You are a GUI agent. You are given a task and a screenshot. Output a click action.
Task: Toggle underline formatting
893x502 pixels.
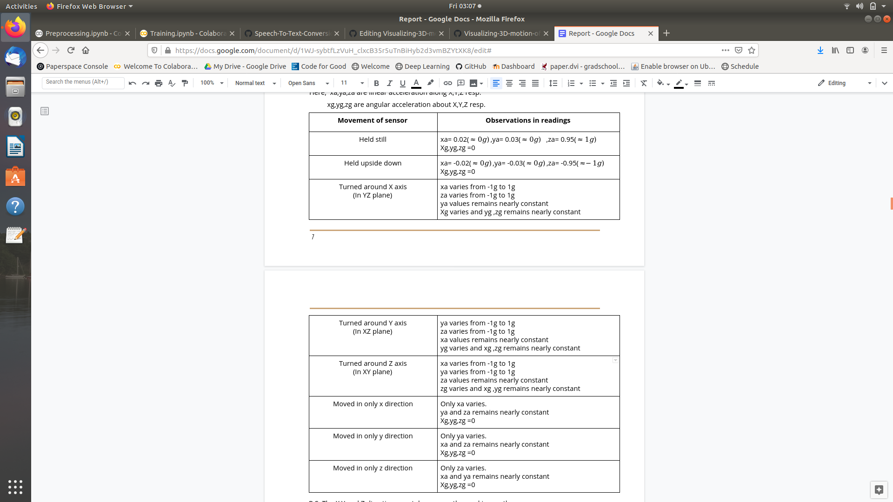click(x=402, y=83)
